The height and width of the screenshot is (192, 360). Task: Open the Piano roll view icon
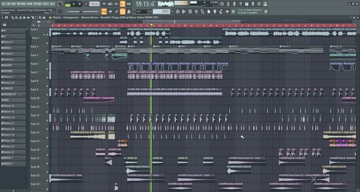pyautogui.click(x=184, y=12)
